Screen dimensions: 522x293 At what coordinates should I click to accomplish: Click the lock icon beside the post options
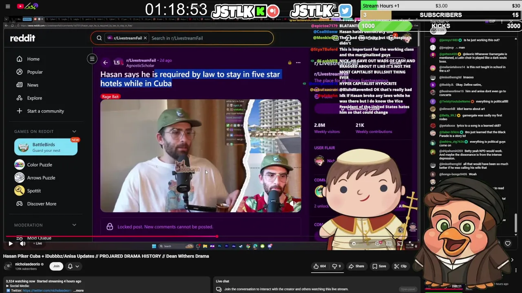(x=290, y=63)
